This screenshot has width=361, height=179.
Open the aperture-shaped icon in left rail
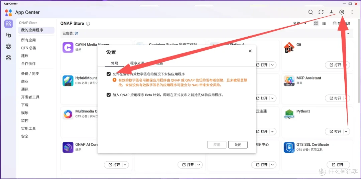(x=8, y=46)
